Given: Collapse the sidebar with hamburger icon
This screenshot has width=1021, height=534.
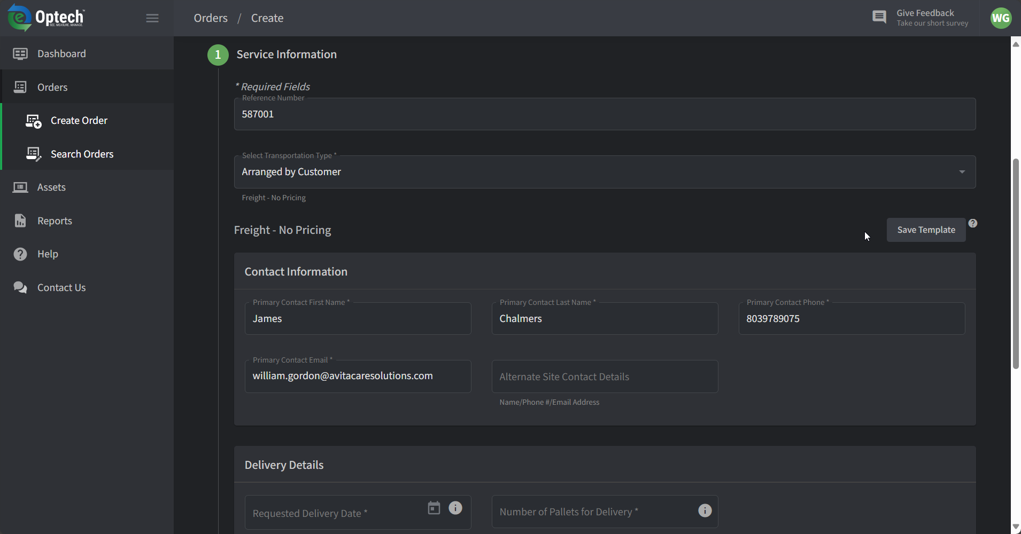Looking at the screenshot, I should point(152,18).
